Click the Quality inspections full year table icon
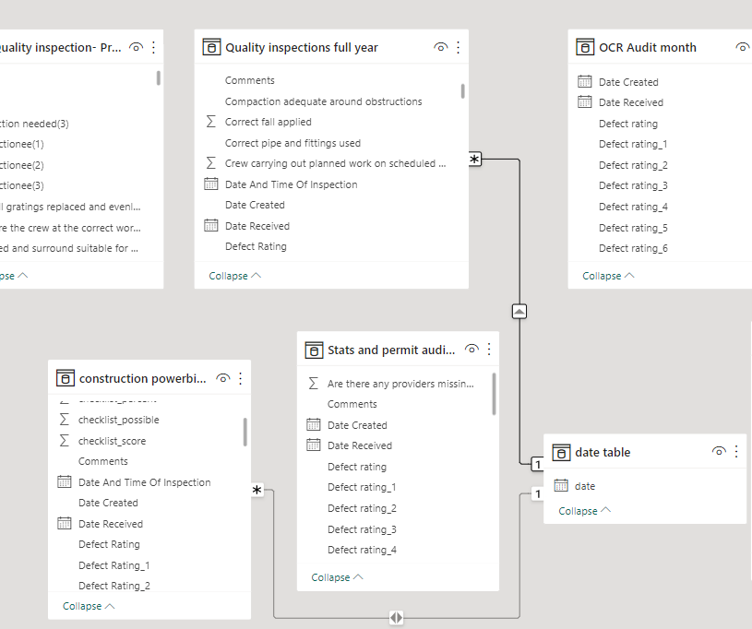The image size is (752, 629). [x=211, y=47]
